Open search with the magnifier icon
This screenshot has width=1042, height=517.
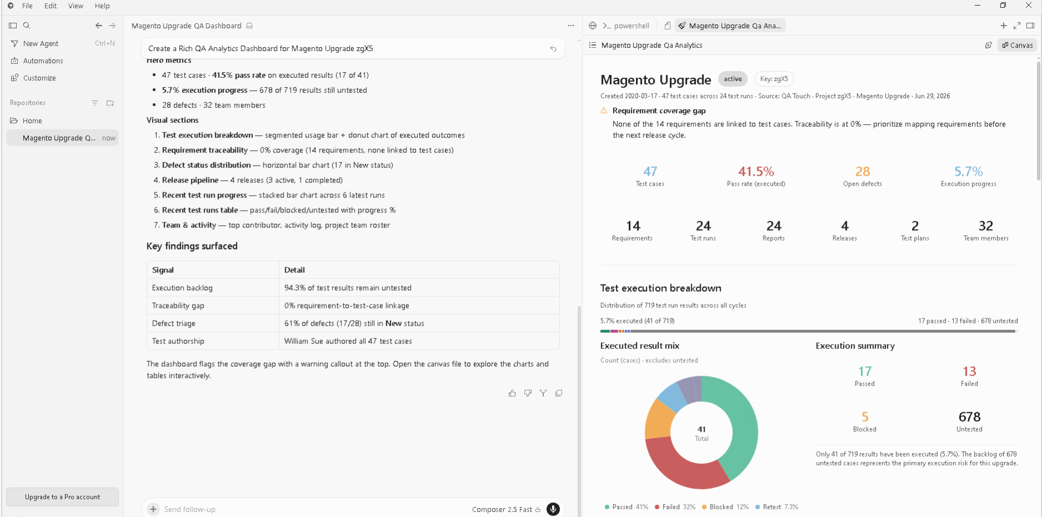point(26,26)
